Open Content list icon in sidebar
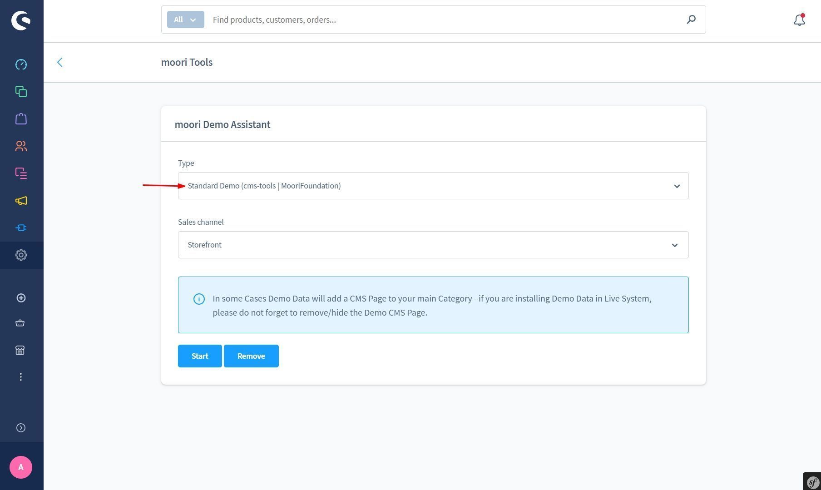This screenshot has width=821, height=490. pos(21,173)
